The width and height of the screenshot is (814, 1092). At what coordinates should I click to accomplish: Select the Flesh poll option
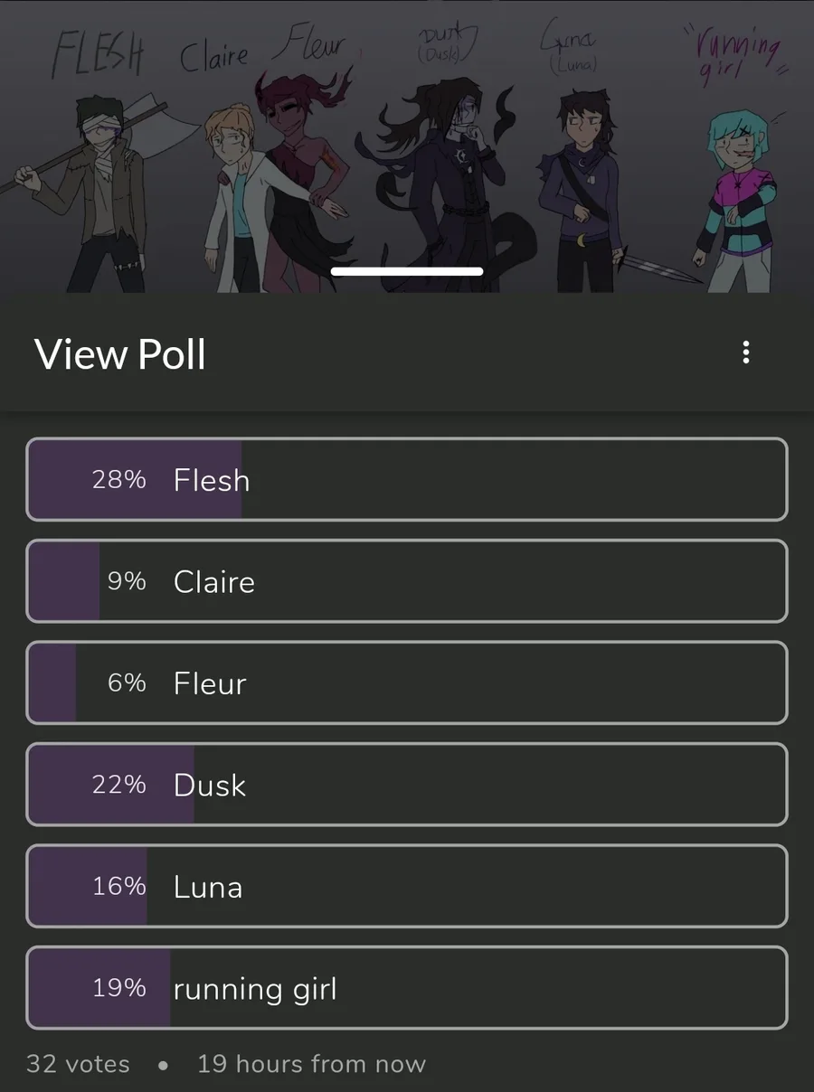click(406, 479)
